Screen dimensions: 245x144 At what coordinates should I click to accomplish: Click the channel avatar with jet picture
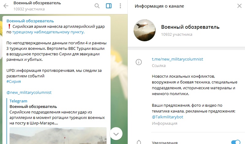coord(145,30)
